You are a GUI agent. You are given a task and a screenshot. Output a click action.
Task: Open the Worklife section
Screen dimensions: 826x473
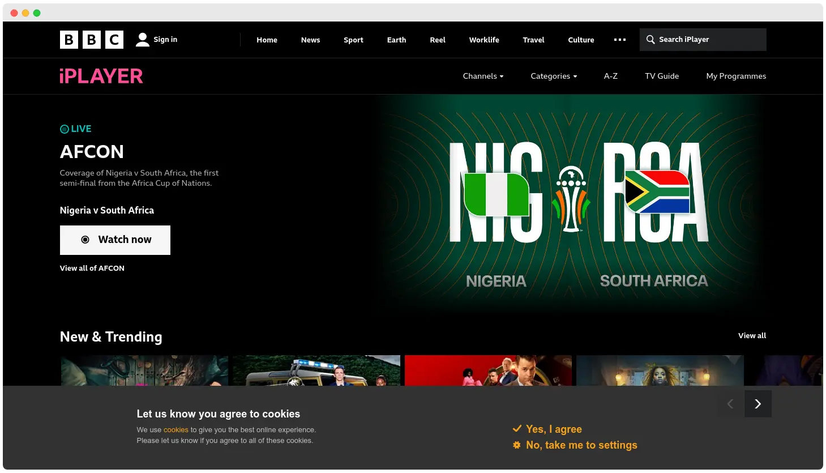484,40
